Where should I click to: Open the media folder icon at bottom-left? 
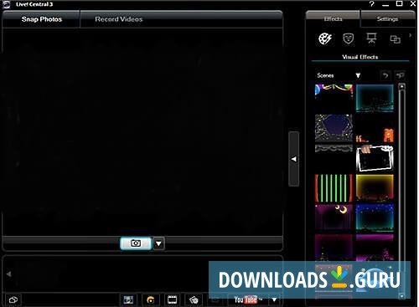(13, 300)
